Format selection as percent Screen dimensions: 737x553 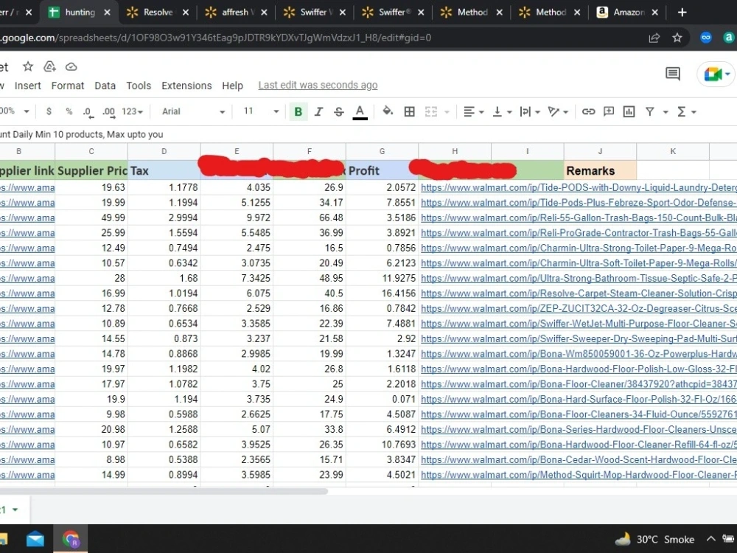[68, 111]
